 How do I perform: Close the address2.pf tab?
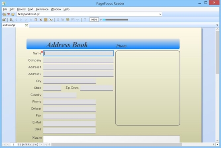coord(27,25)
